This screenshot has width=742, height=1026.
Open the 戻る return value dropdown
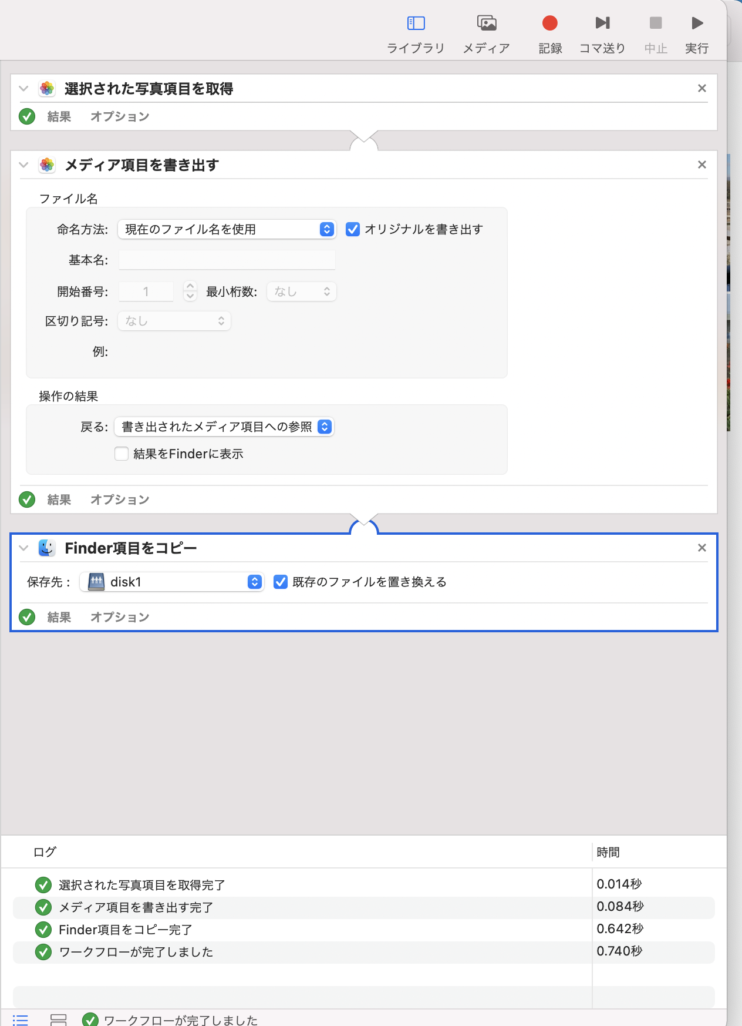coord(224,427)
